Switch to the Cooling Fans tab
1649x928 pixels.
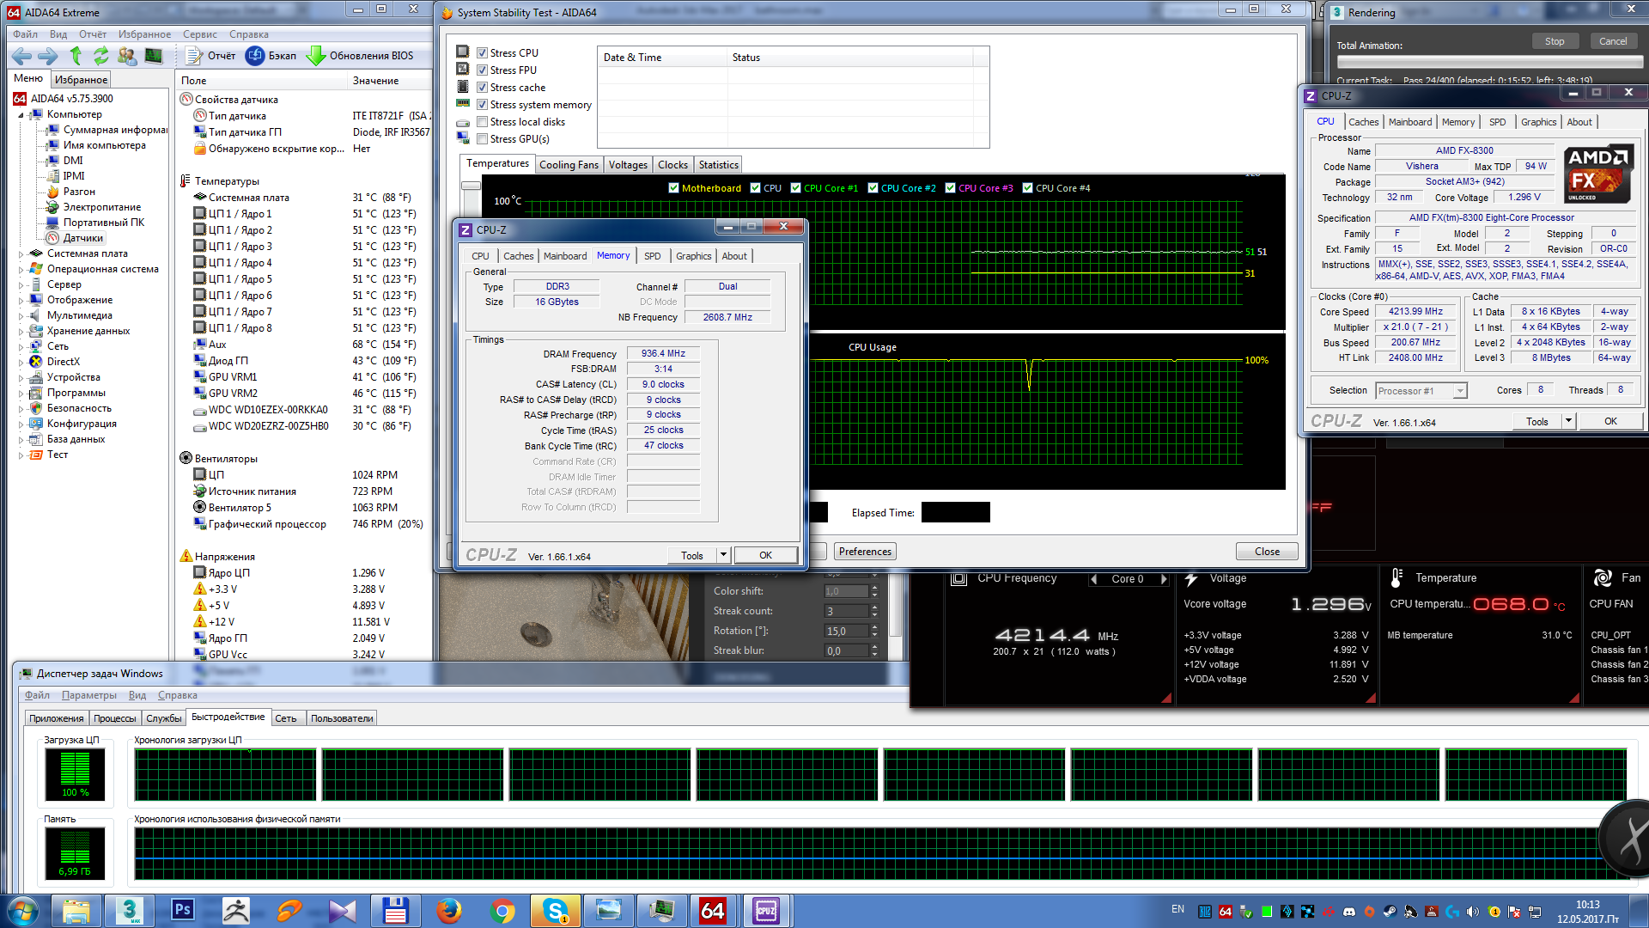click(x=569, y=165)
